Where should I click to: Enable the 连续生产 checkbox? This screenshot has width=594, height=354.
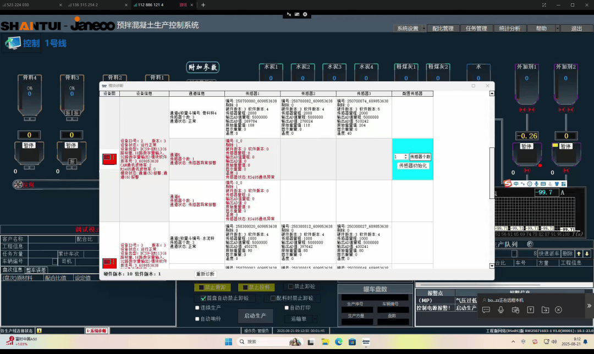coord(197,308)
